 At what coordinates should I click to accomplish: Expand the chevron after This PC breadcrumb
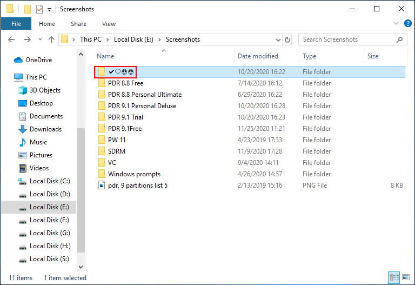tap(108, 39)
